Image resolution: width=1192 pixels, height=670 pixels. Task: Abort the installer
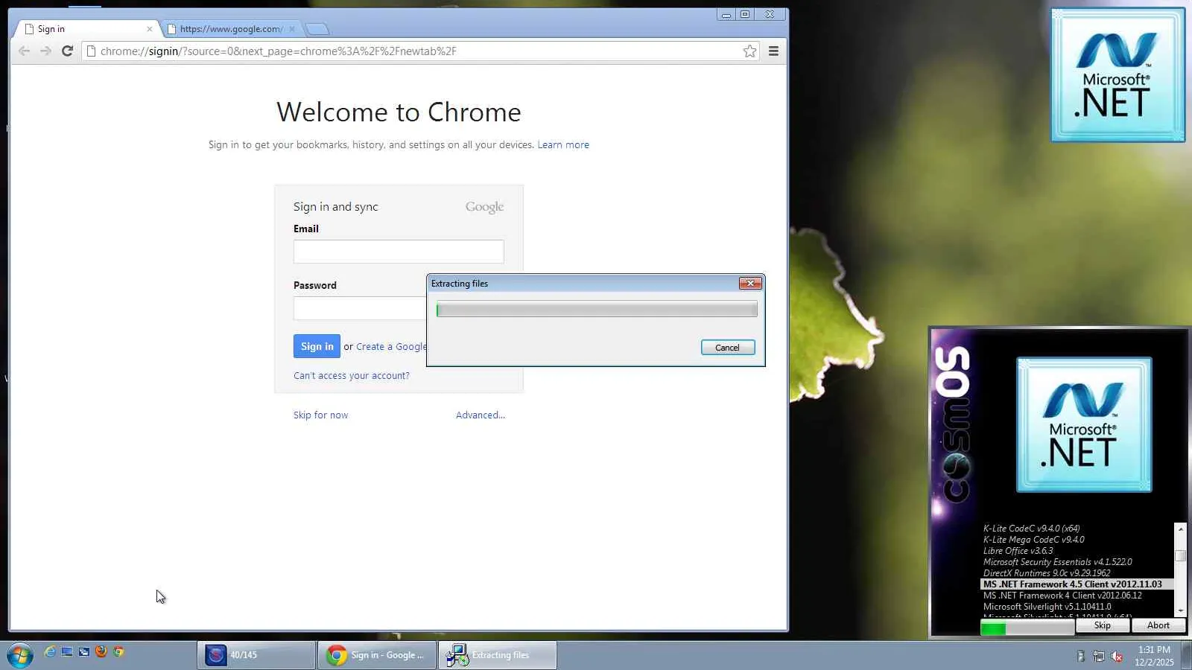(1158, 625)
